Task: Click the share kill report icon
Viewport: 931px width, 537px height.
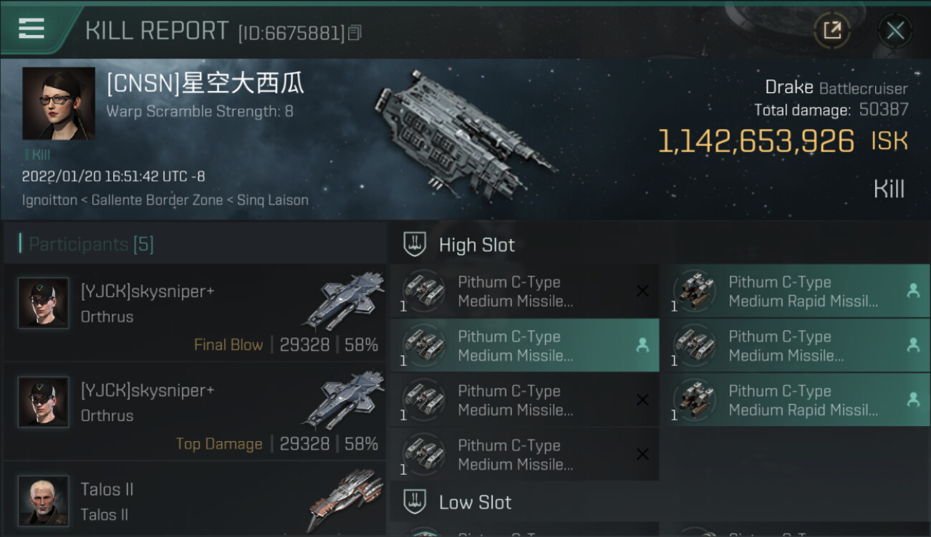Action: (831, 30)
